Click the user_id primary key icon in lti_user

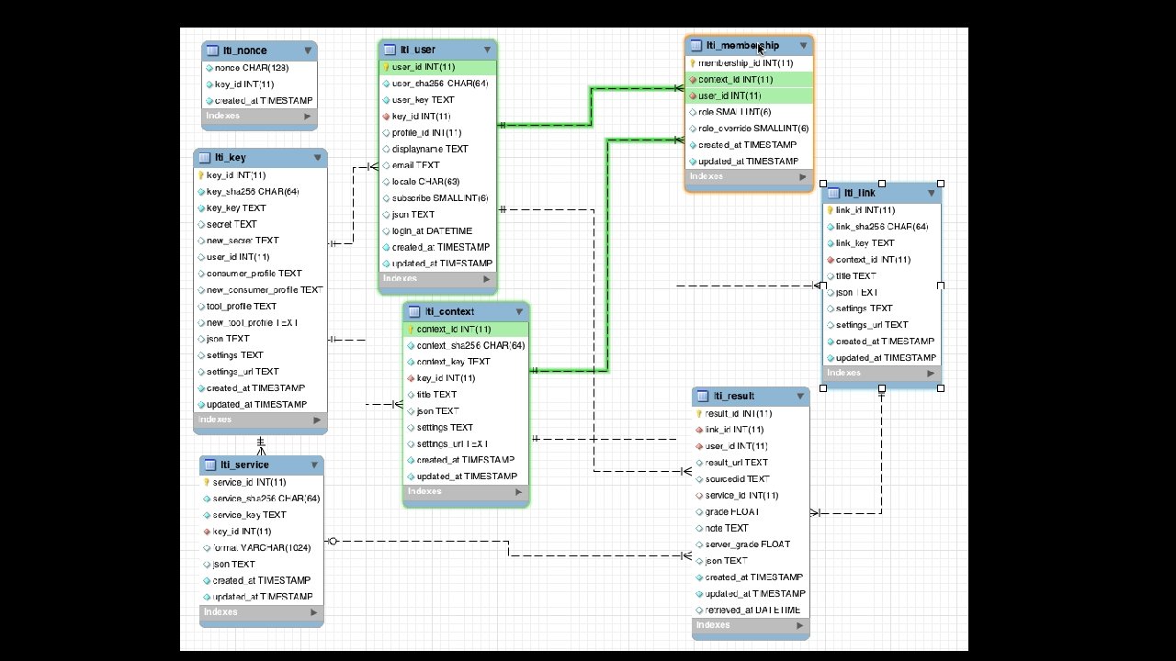tap(387, 67)
